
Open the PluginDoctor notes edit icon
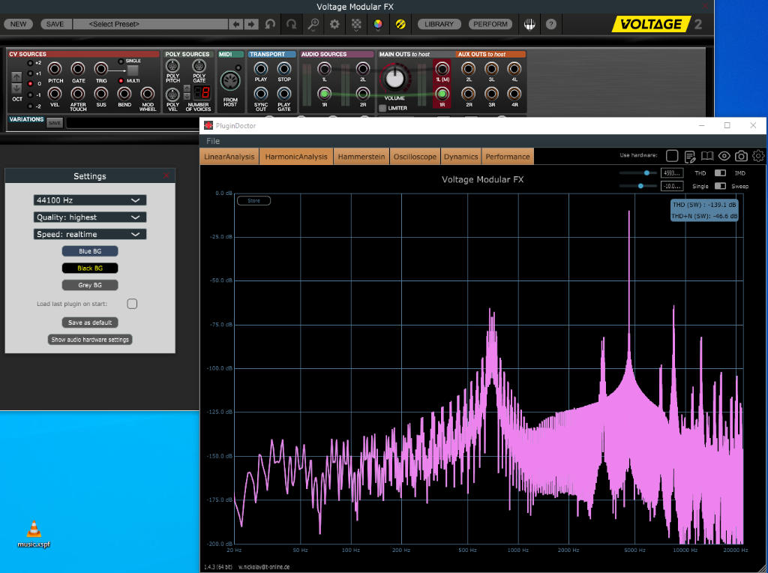coord(690,156)
